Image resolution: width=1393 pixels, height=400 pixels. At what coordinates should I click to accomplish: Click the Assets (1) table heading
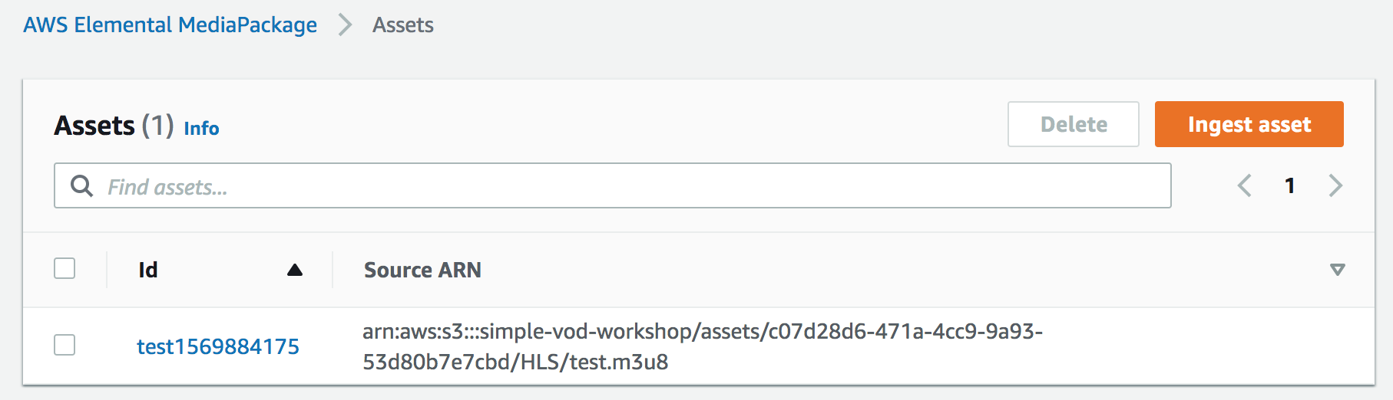[114, 126]
